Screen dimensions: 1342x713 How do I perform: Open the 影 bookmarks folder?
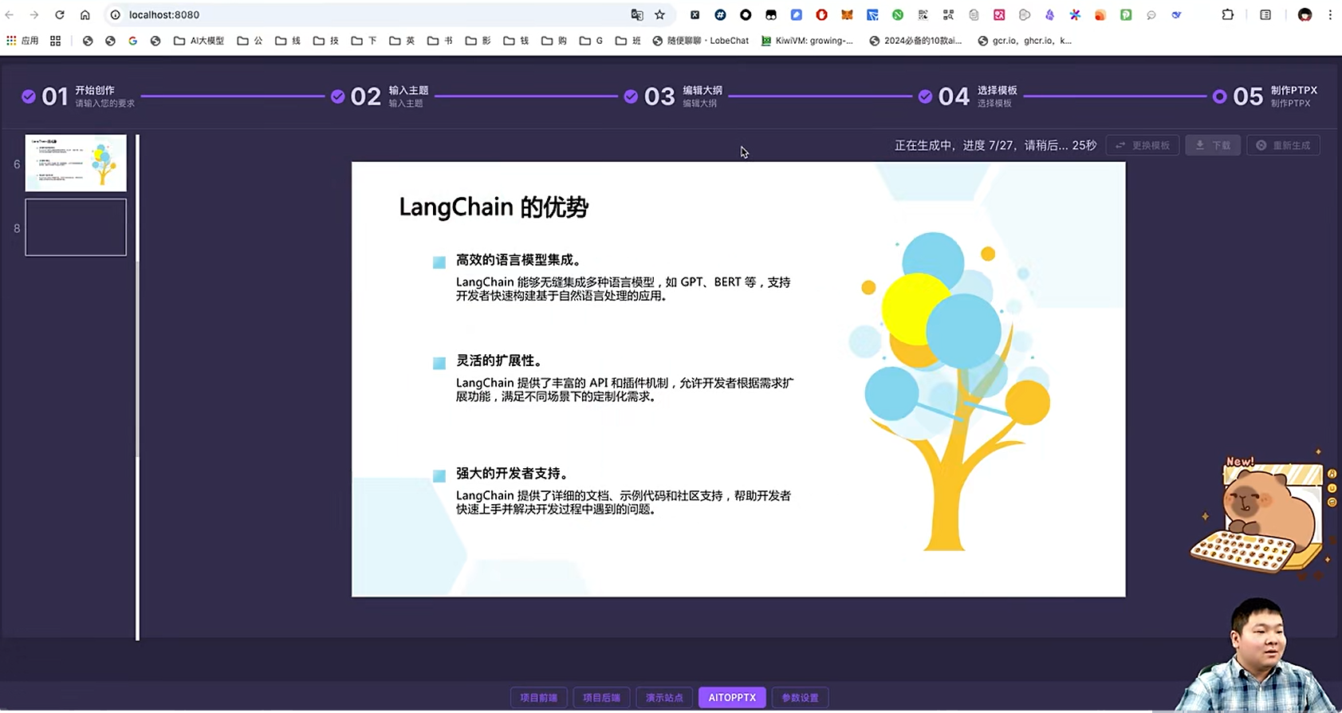point(478,41)
